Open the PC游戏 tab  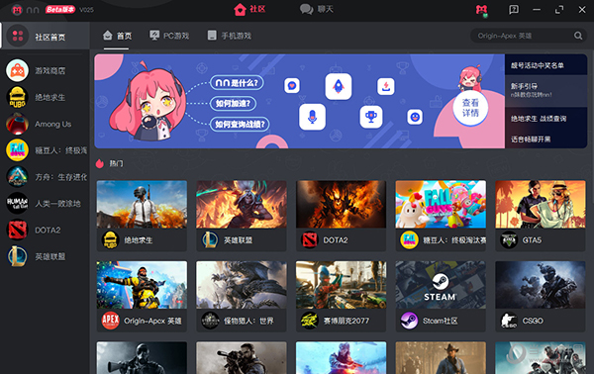[169, 36]
